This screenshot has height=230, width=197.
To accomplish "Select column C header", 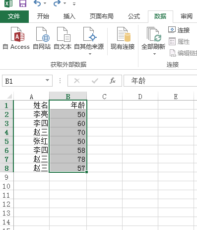I will (x=104, y=97).
